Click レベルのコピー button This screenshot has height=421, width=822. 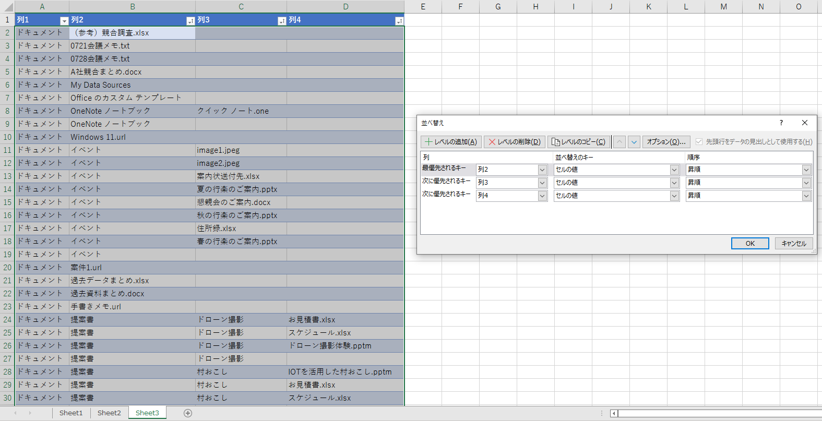[579, 142]
